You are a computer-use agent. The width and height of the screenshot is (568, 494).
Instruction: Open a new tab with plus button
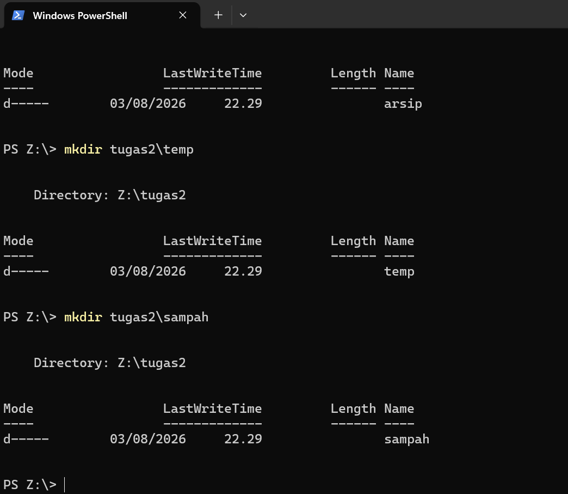pos(218,15)
